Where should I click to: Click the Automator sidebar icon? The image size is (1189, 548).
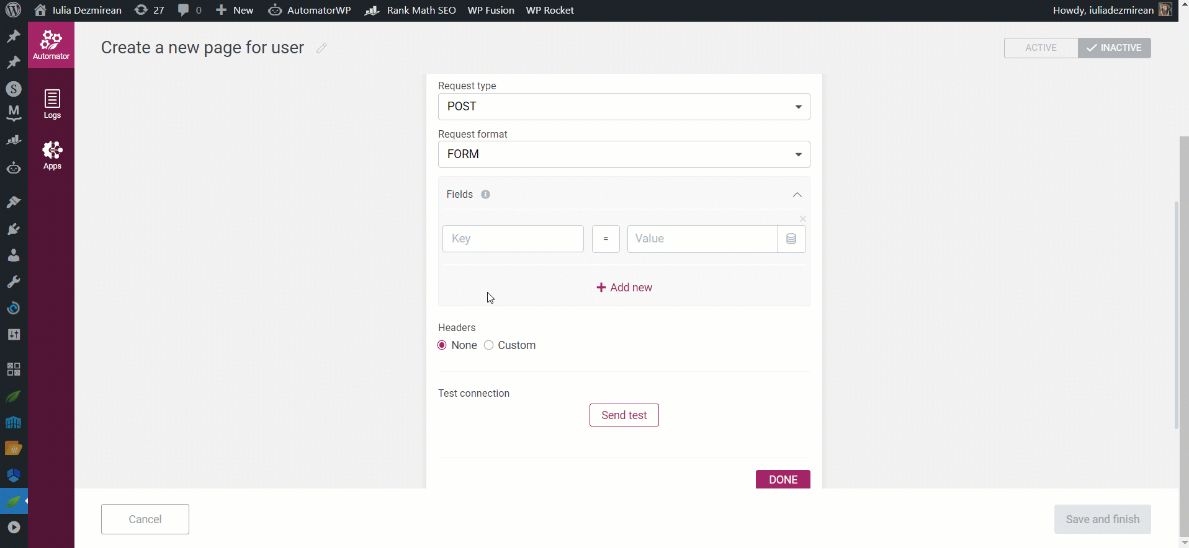point(51,45)
